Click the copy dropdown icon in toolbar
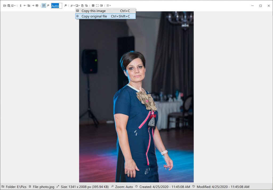The image size is (273, 190). coord(78,6)
